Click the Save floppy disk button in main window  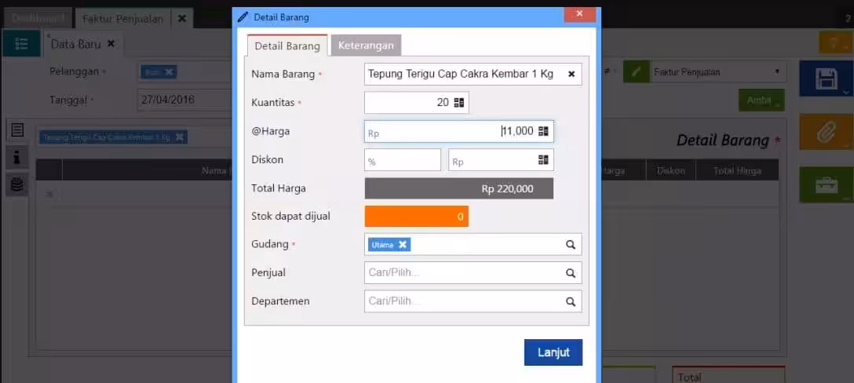click(x=826, y=78)
